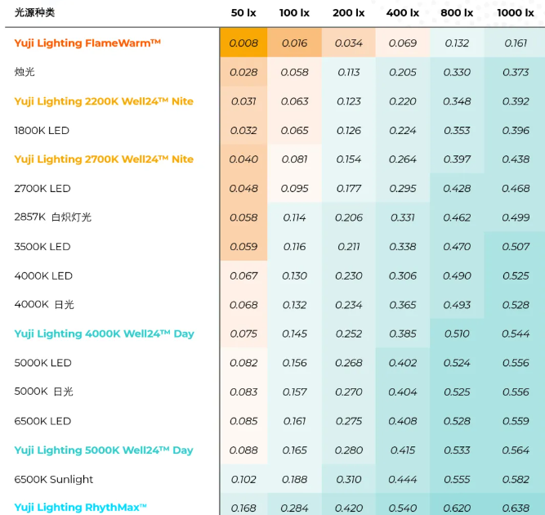Select the 2700K LED row label
Image resolution: width=545 pixels, height=515 pixels.
point(42,189)
